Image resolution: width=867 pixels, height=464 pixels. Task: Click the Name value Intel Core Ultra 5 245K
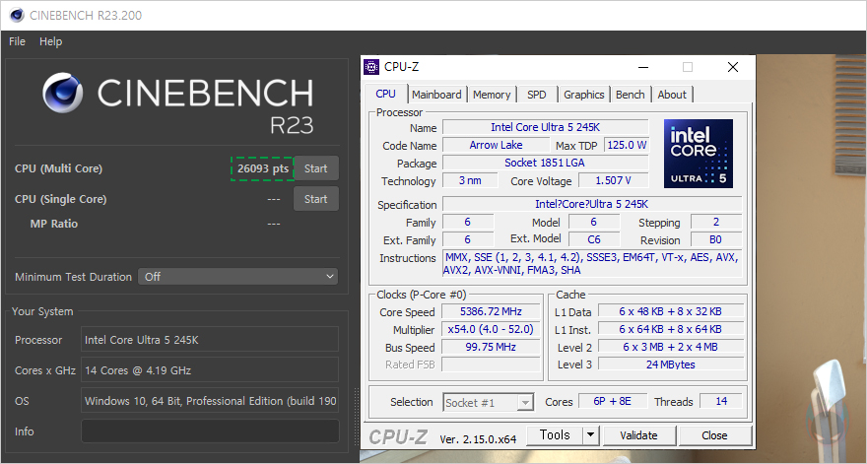[x=545, y=127]
